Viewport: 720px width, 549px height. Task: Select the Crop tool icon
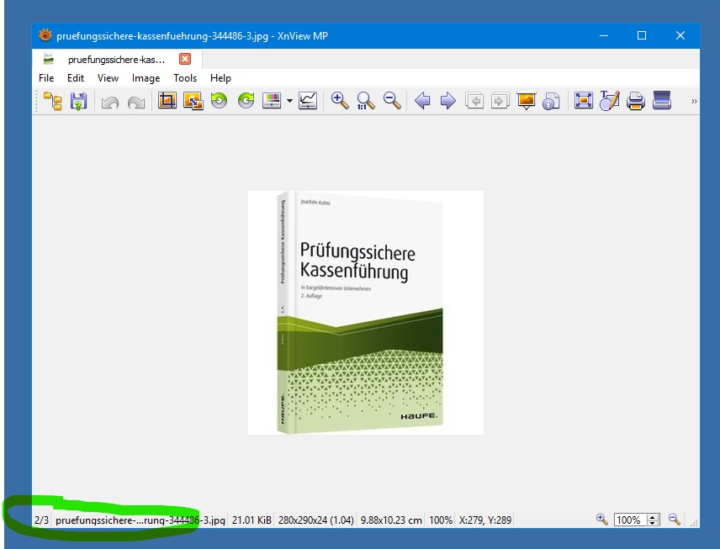pyautogui.click(x=167, y=100)
